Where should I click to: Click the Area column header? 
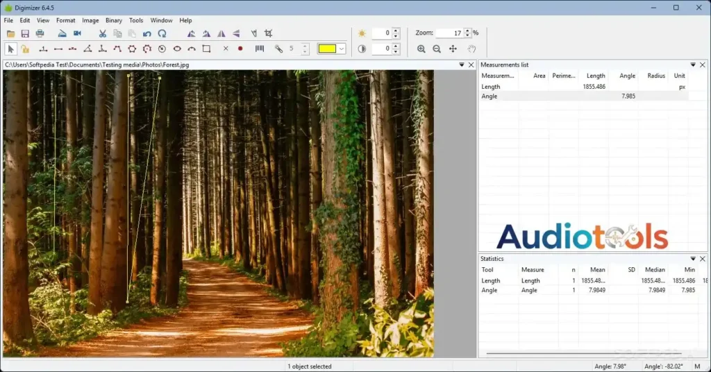(x=539, y=76)
